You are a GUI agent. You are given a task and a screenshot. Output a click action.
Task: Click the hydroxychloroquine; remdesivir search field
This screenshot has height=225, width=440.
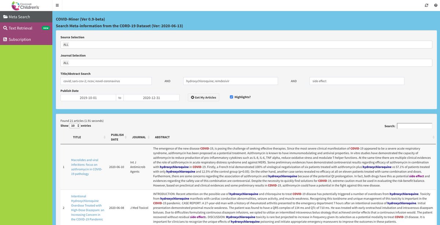pyautogui.click(x=231, y=81)
